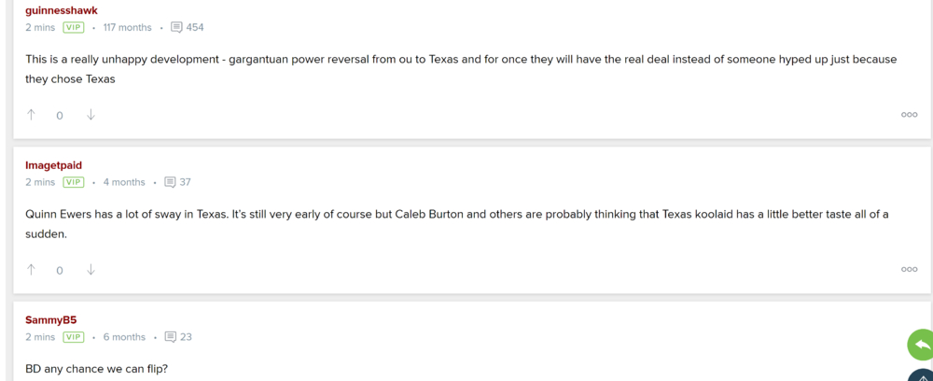Upvote Imagetpaid's comment

31,270
